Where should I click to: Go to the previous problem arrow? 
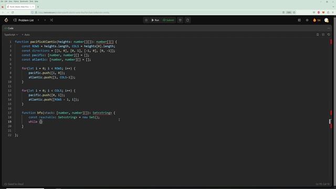38,20
